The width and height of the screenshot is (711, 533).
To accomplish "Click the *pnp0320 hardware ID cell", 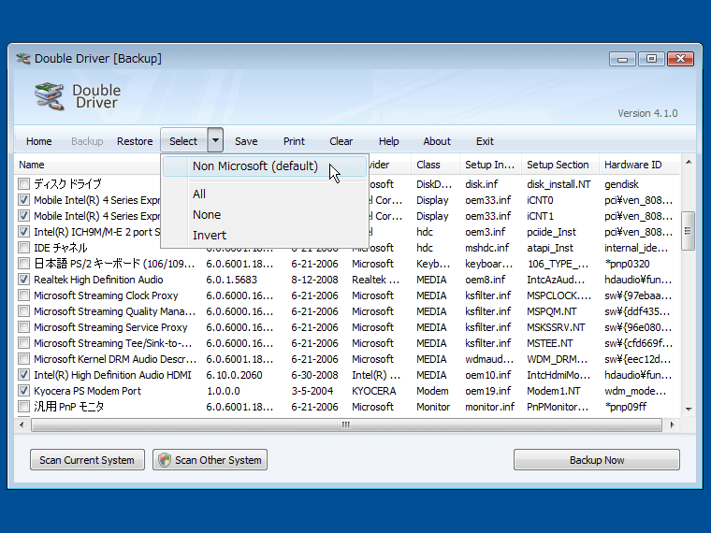I will (x=627, y=264).
